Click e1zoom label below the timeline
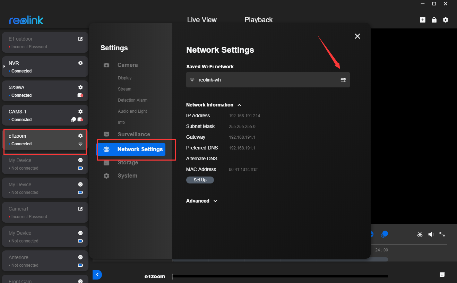The width and height of the screenshot is (457, 283). [155, 276]
